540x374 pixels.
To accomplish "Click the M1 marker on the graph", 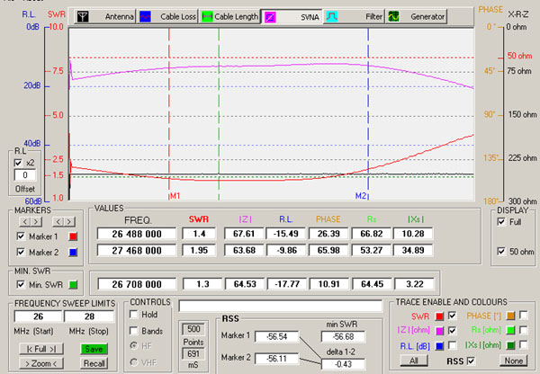I will pyautogui.click(x=175, y=196).
